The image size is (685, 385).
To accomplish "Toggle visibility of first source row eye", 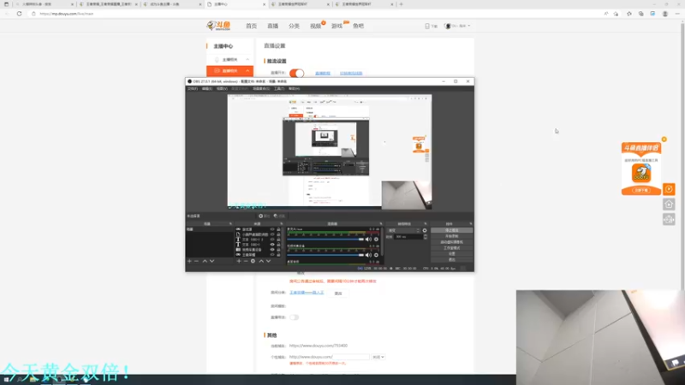I will [x=272, y=229].
